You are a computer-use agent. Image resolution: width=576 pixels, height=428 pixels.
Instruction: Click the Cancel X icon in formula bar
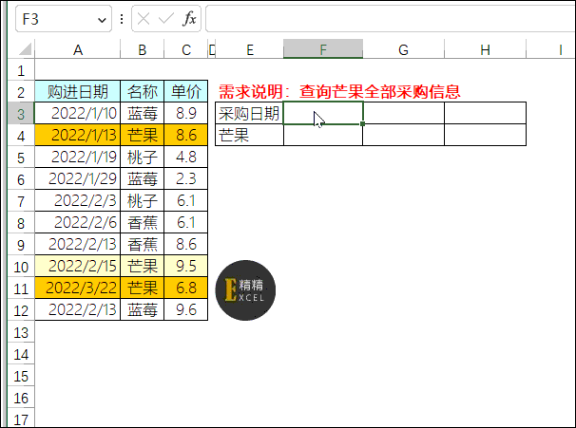point(144,19)
